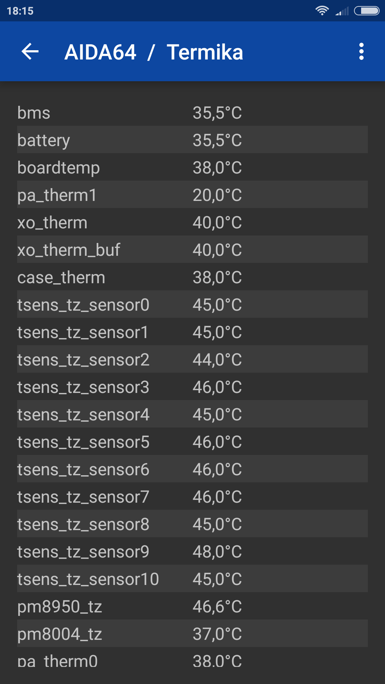Tap the back arrow icon

coord(30,52)
